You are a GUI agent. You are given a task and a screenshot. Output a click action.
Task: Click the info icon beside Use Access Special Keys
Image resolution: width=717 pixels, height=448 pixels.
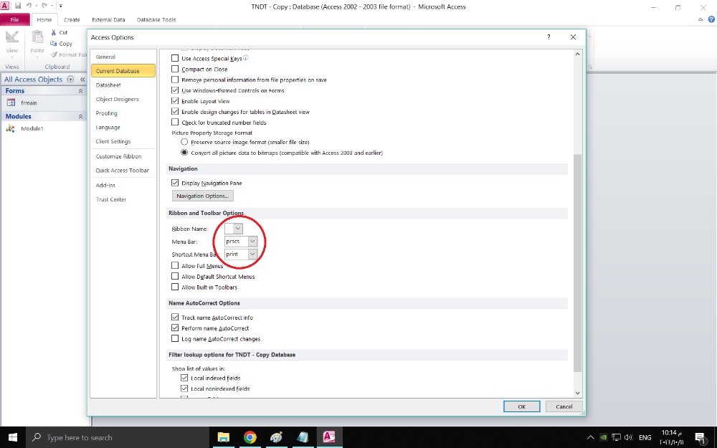point(245,58)
